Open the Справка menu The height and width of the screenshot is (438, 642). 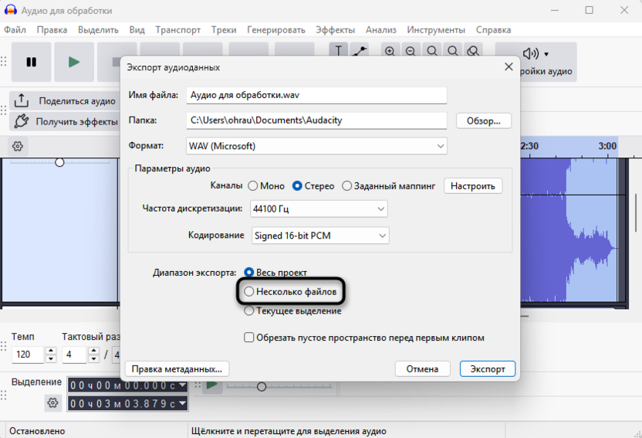point(493,30)
